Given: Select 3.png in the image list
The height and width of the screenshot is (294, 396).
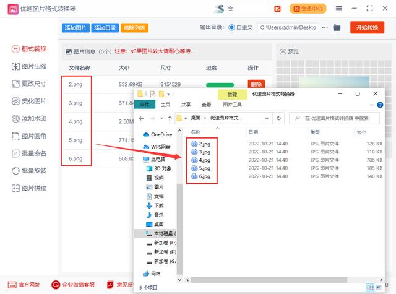Looking at the screenshot, I should 75,103.
